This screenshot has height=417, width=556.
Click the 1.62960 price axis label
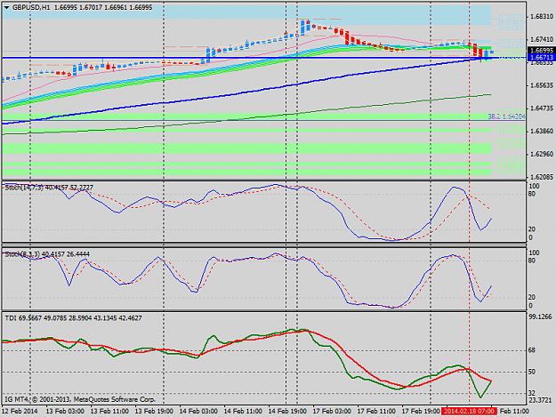tap(541, 154)
